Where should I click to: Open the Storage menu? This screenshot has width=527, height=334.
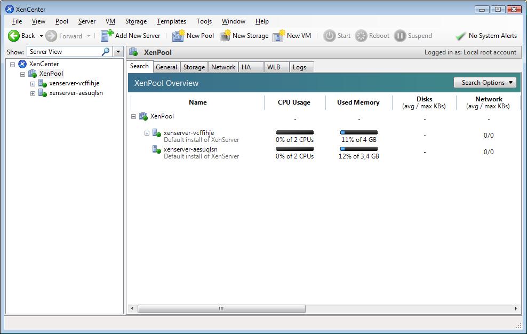coord(136,21)
